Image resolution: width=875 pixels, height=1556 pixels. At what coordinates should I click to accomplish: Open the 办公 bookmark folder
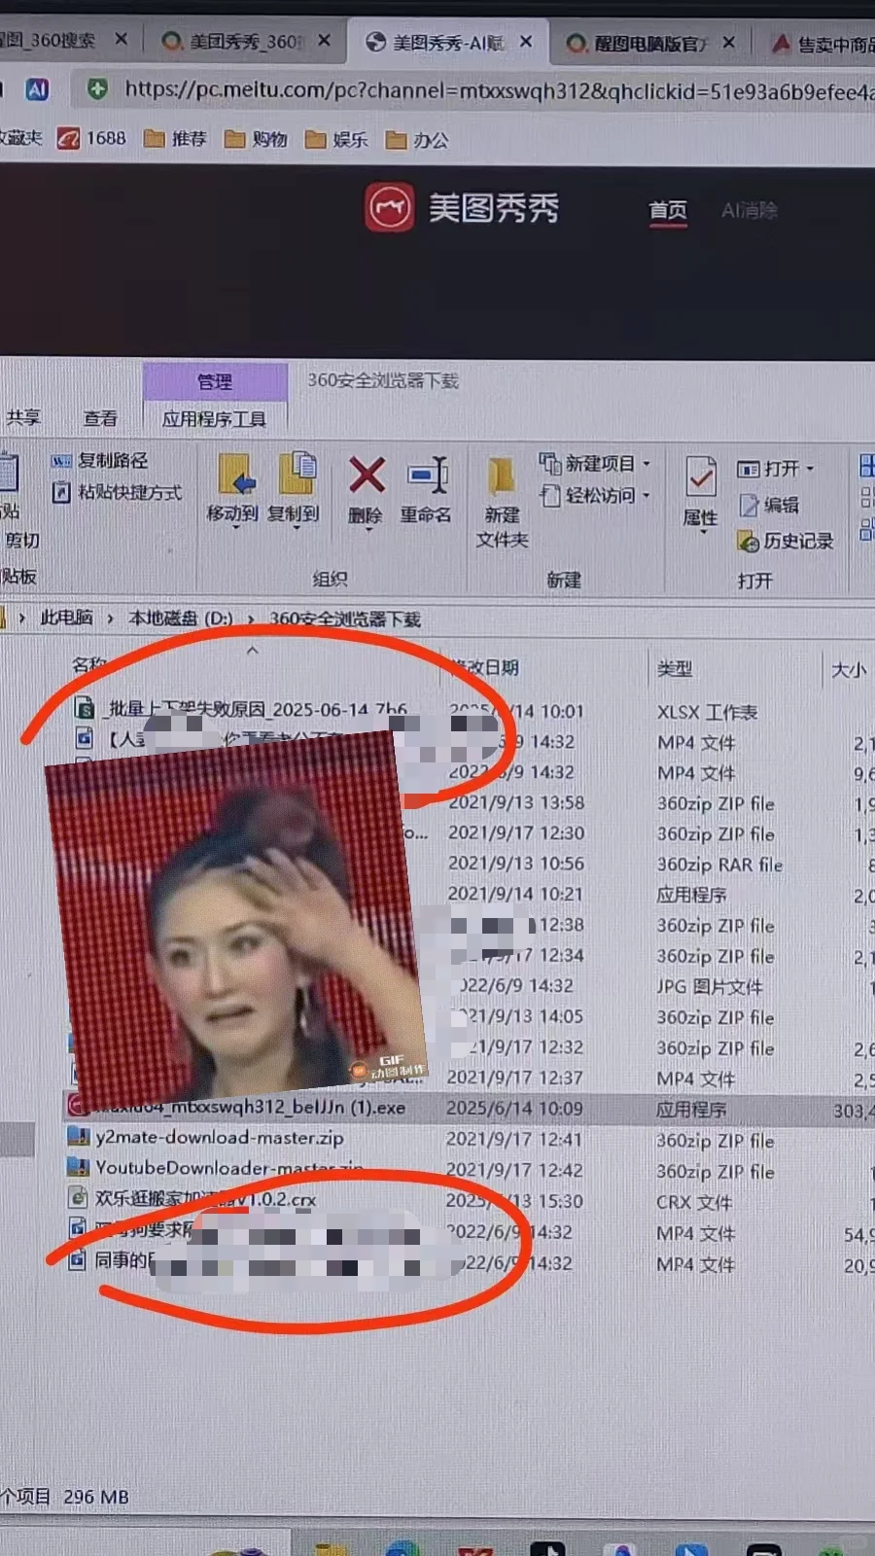coord(417,140)
